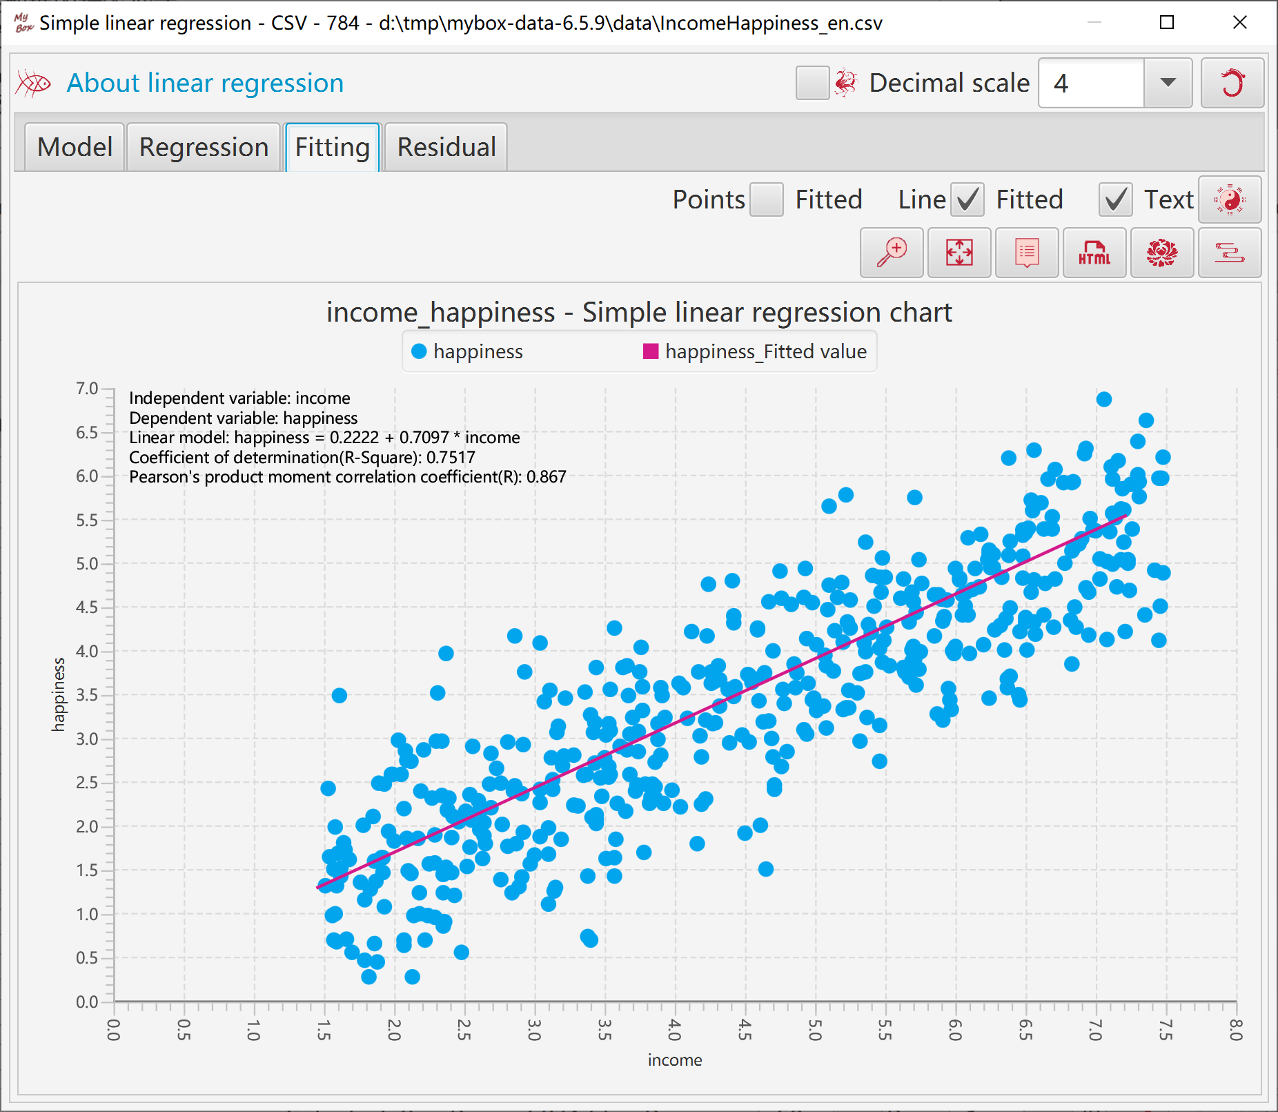Screen dimensions: 1278x1112
Task: Click the data list document icon
Action: point(1027,253)
